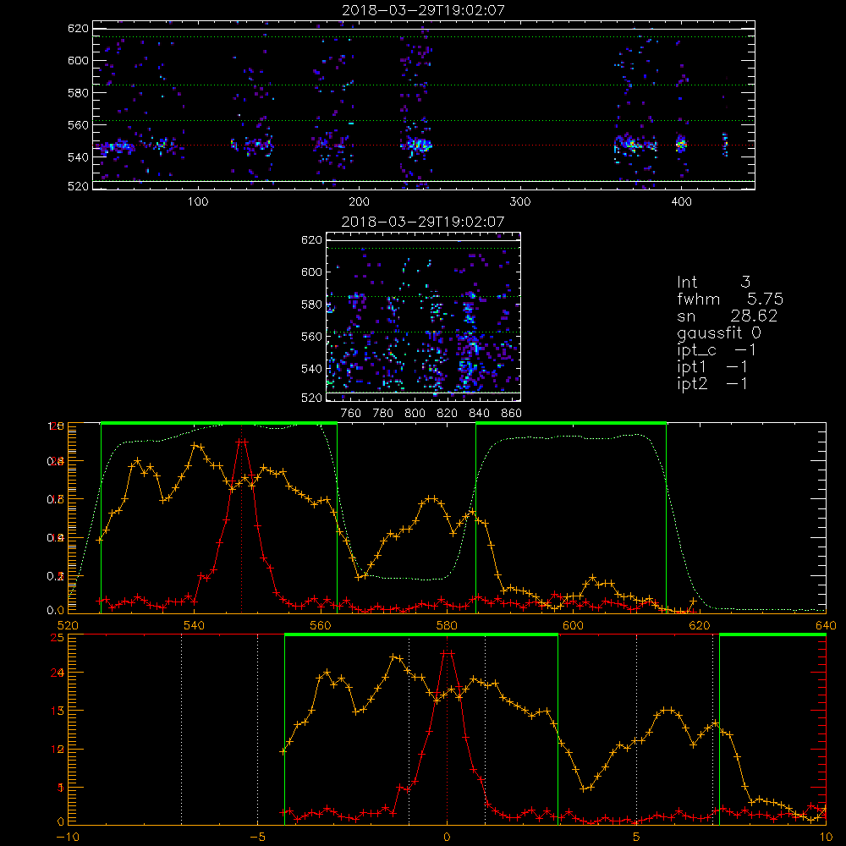Click the 'ipt2 -1' entry
The height and width of the screenshot is (846, 846).
[x=712, y=383]
